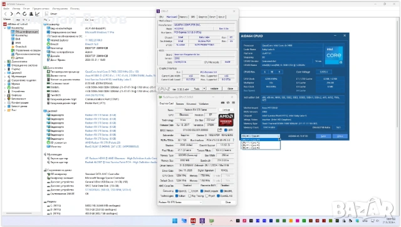
Task: Click the Validate button in CPU-Z
Action: click(214, 88)
